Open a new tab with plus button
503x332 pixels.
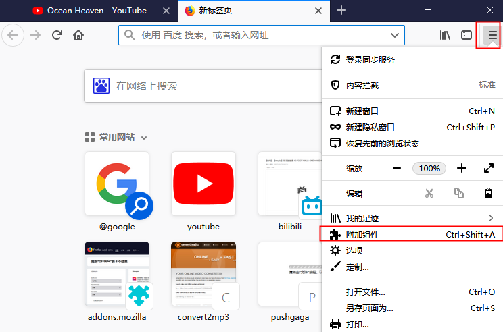(x=341, y=11)
